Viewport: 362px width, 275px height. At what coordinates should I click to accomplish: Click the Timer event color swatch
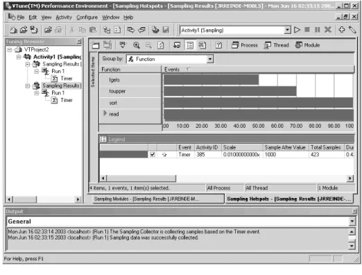click(x=123, y=154)
